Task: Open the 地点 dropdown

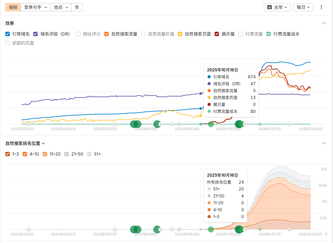Action: [x=61, y=7]
